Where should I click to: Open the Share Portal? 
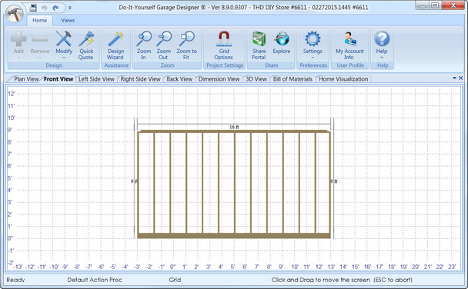[x=259, y=45]
